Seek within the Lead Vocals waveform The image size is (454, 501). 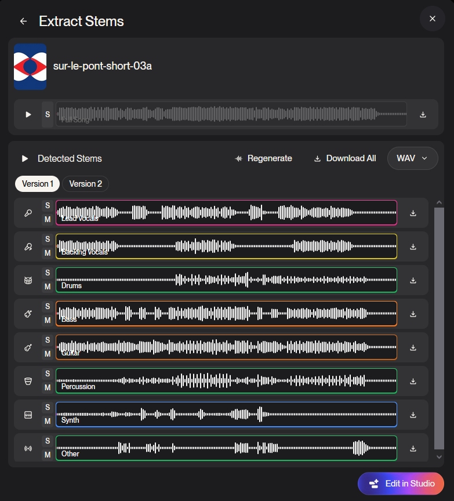(x=227, y=212)
